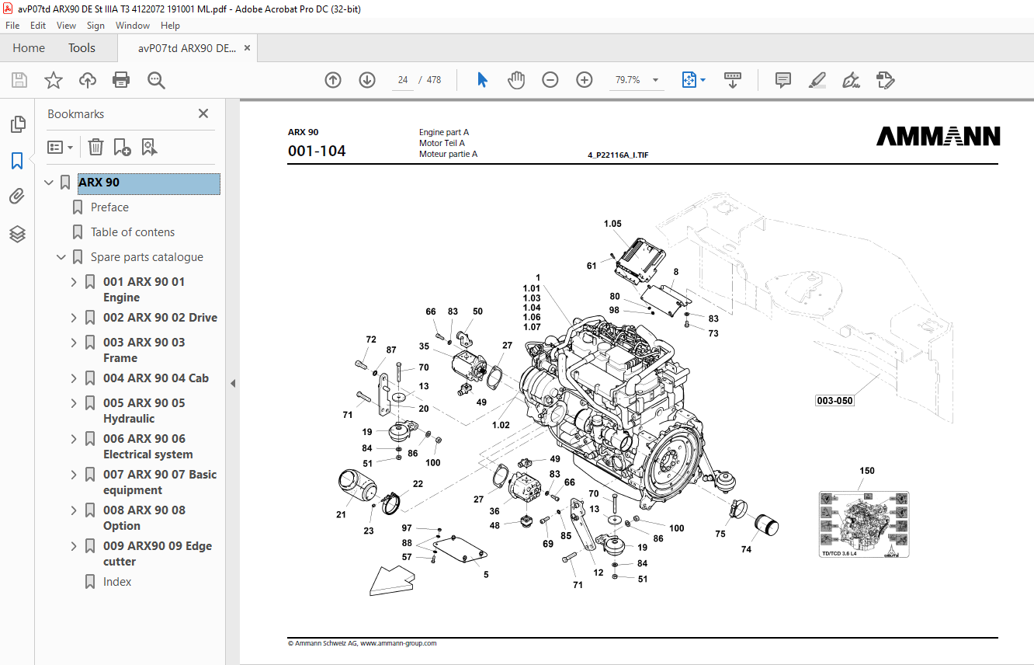Switch to the Tools tab
This screenshot has height=665, width=1034.
82,48
